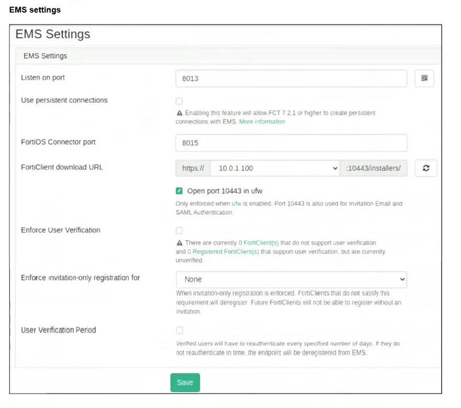Click the Enforce invitation-only registration for label
461x408 pixels.
coord(80,278)
